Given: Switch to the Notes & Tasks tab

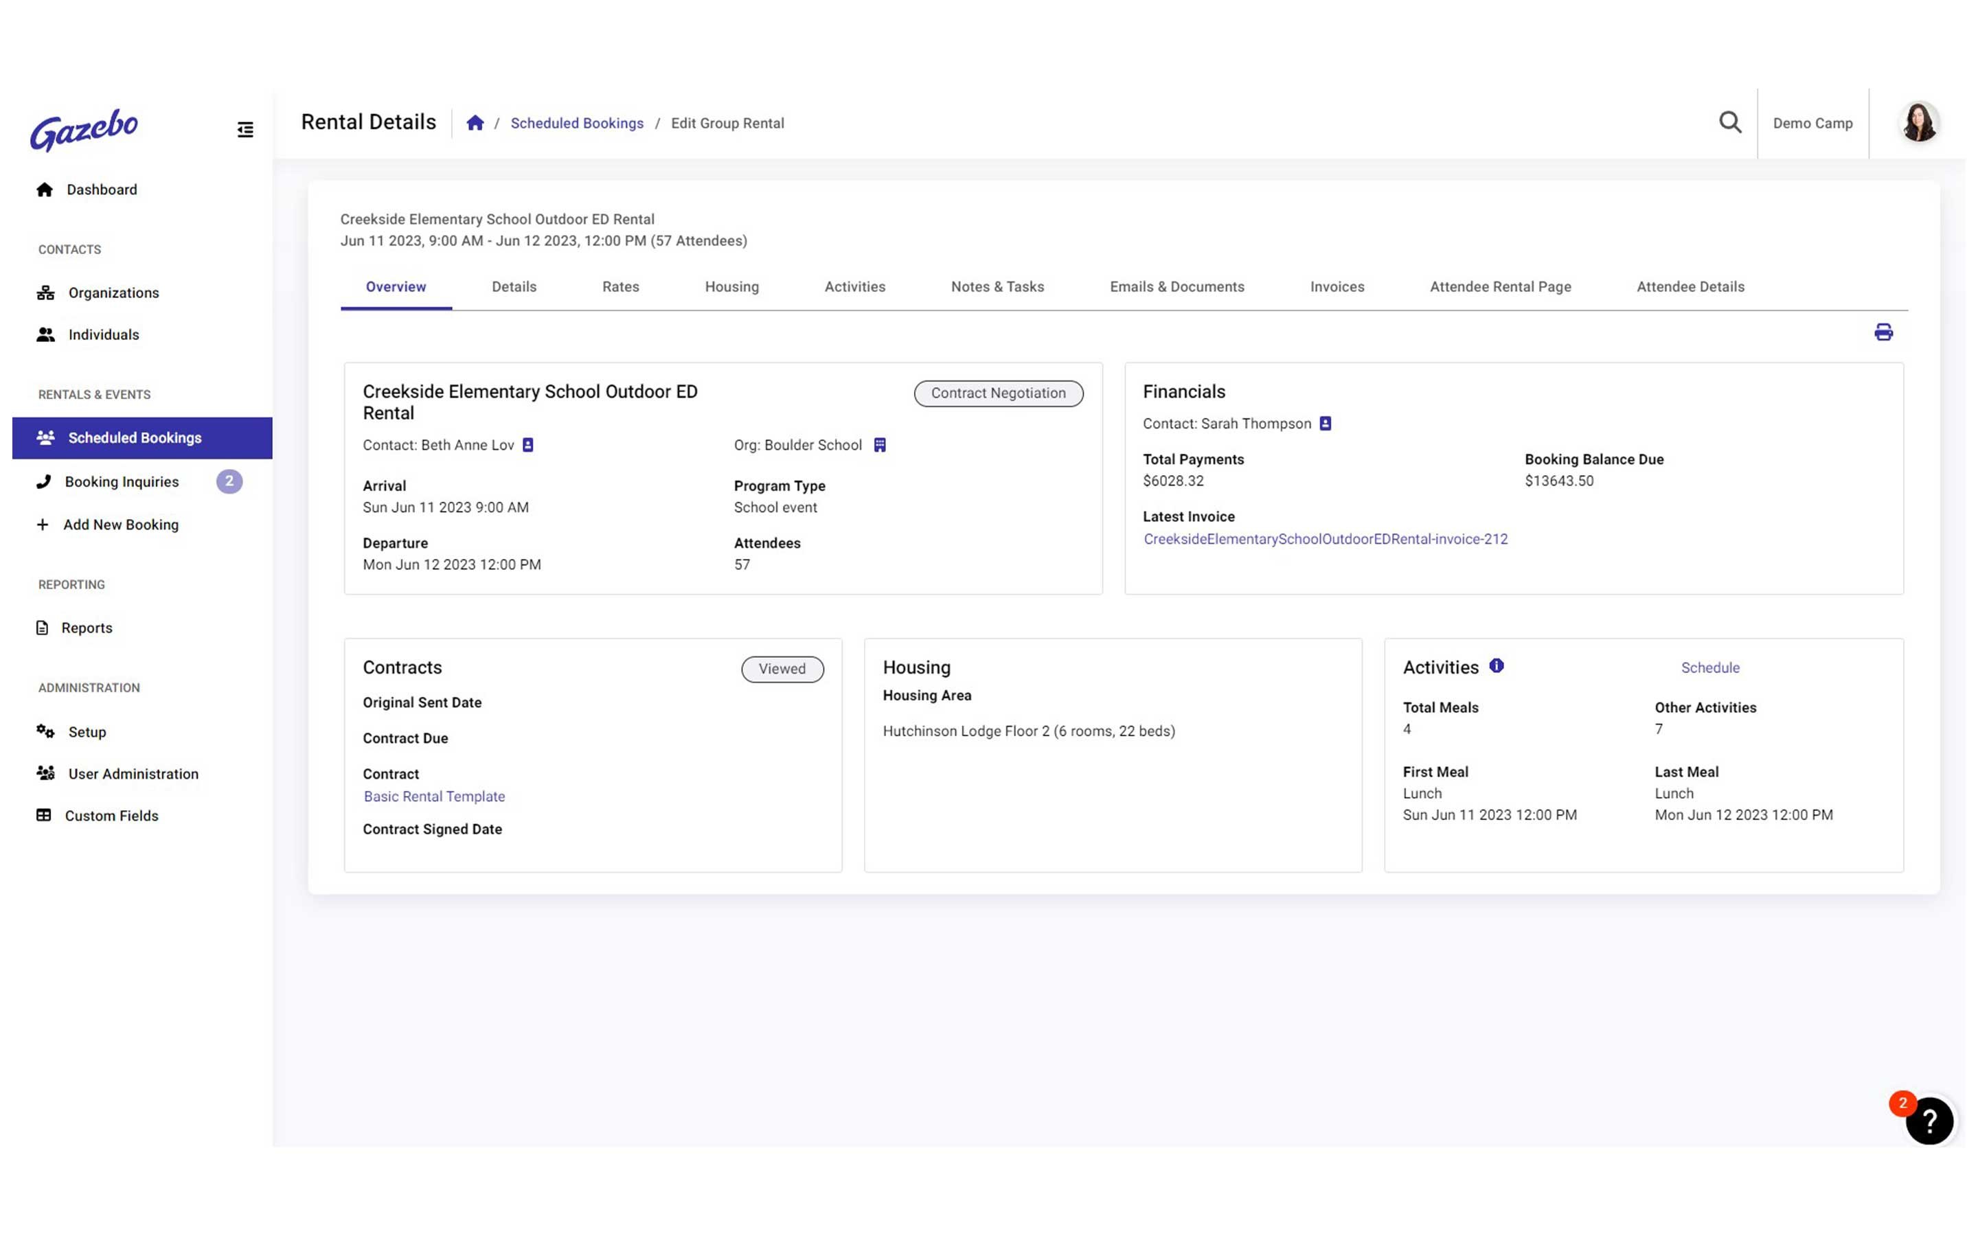Looking at the screenshot, I should tap(997, 287).
